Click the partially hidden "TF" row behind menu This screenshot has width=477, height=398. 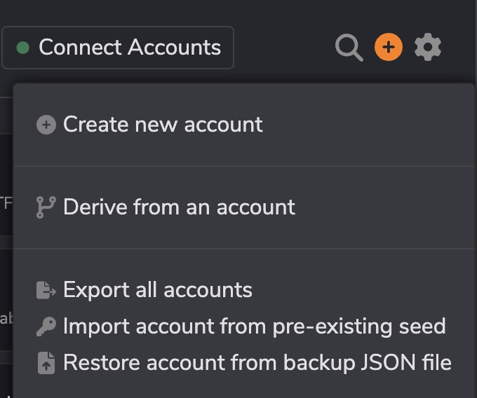(6, 203)
